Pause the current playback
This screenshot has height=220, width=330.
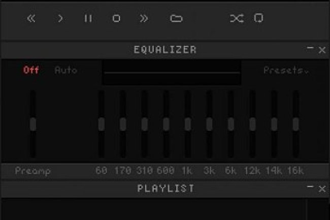[x=88, y=19]
